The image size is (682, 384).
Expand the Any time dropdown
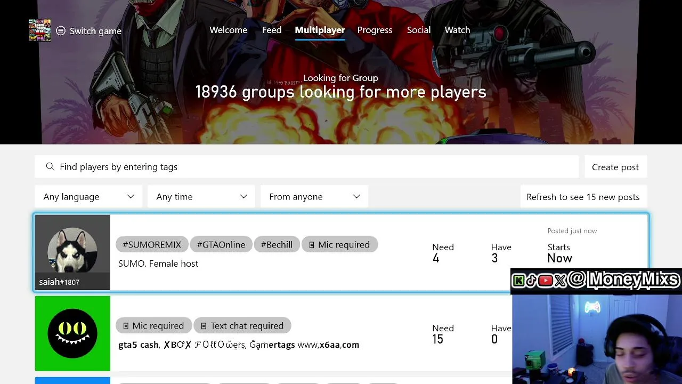coord(201,197)
